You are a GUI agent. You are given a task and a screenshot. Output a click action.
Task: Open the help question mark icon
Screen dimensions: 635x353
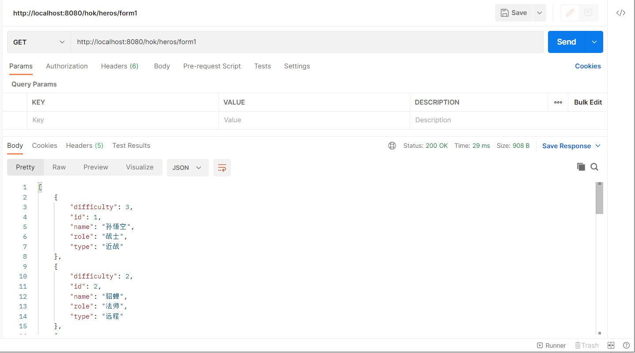626,345
